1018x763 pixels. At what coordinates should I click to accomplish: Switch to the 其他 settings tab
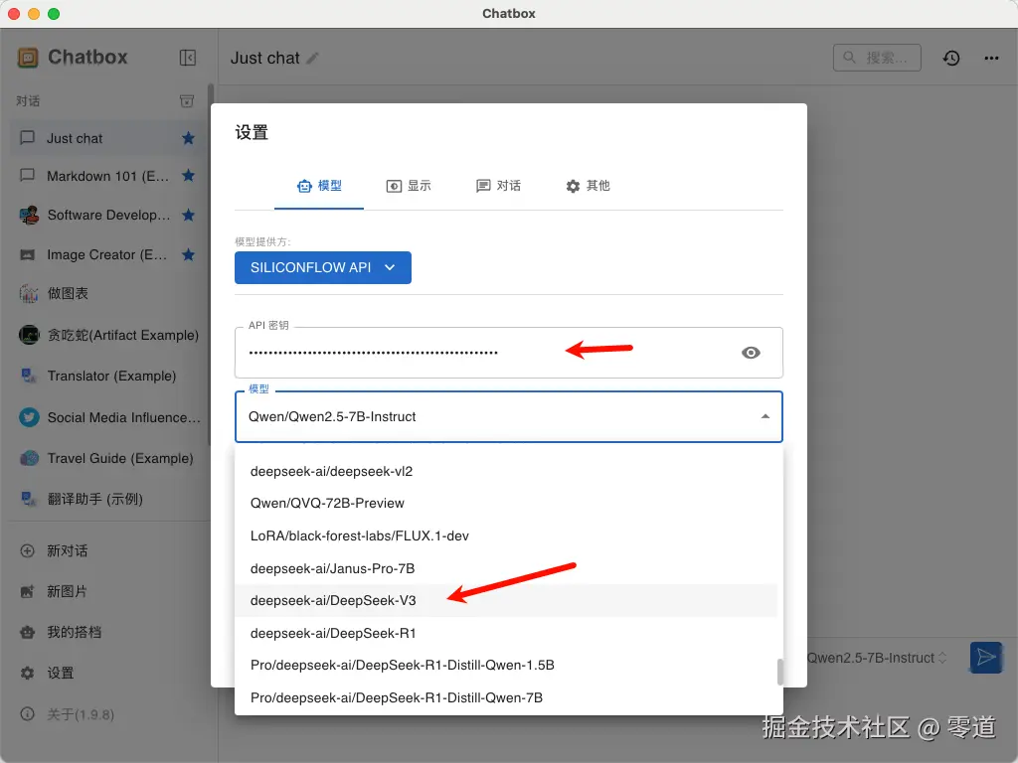[x=588, y=186]
